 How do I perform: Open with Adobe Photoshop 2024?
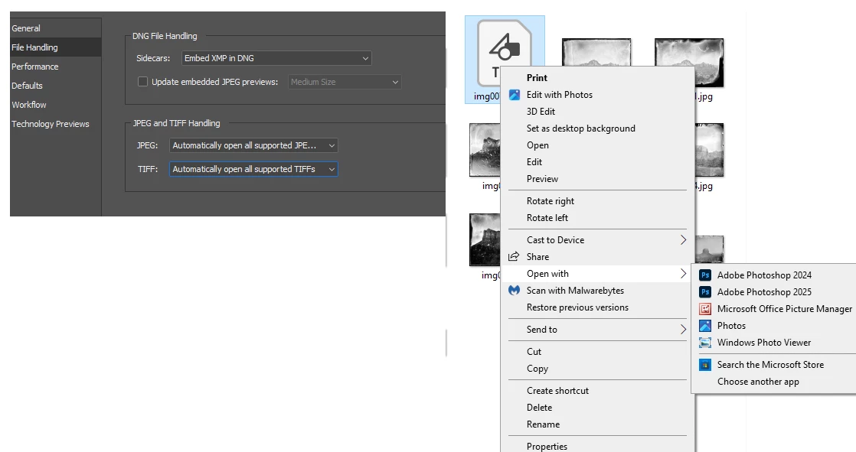774,275
